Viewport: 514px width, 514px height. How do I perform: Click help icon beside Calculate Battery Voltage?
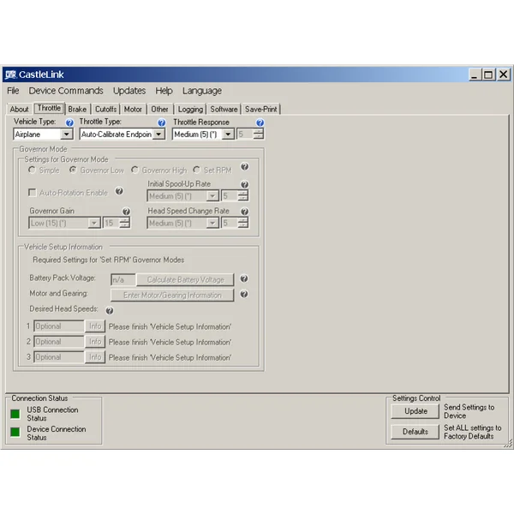click(244, 279)
